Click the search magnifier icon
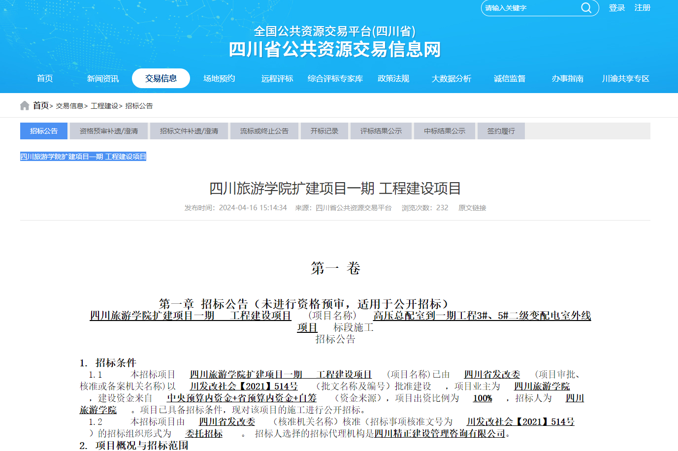 click(586, 8)
